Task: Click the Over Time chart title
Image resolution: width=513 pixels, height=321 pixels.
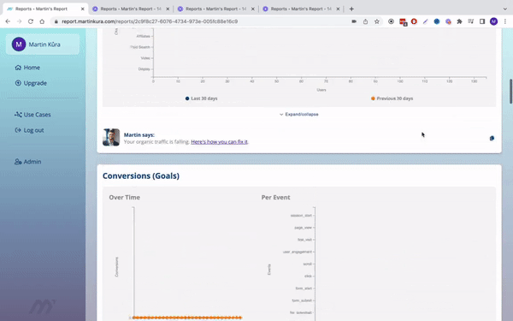Action: click(x=125, y=198)
